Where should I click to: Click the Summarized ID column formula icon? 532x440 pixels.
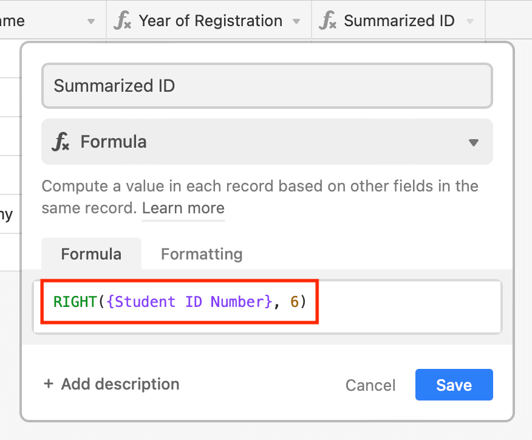[x=327, y=21]
